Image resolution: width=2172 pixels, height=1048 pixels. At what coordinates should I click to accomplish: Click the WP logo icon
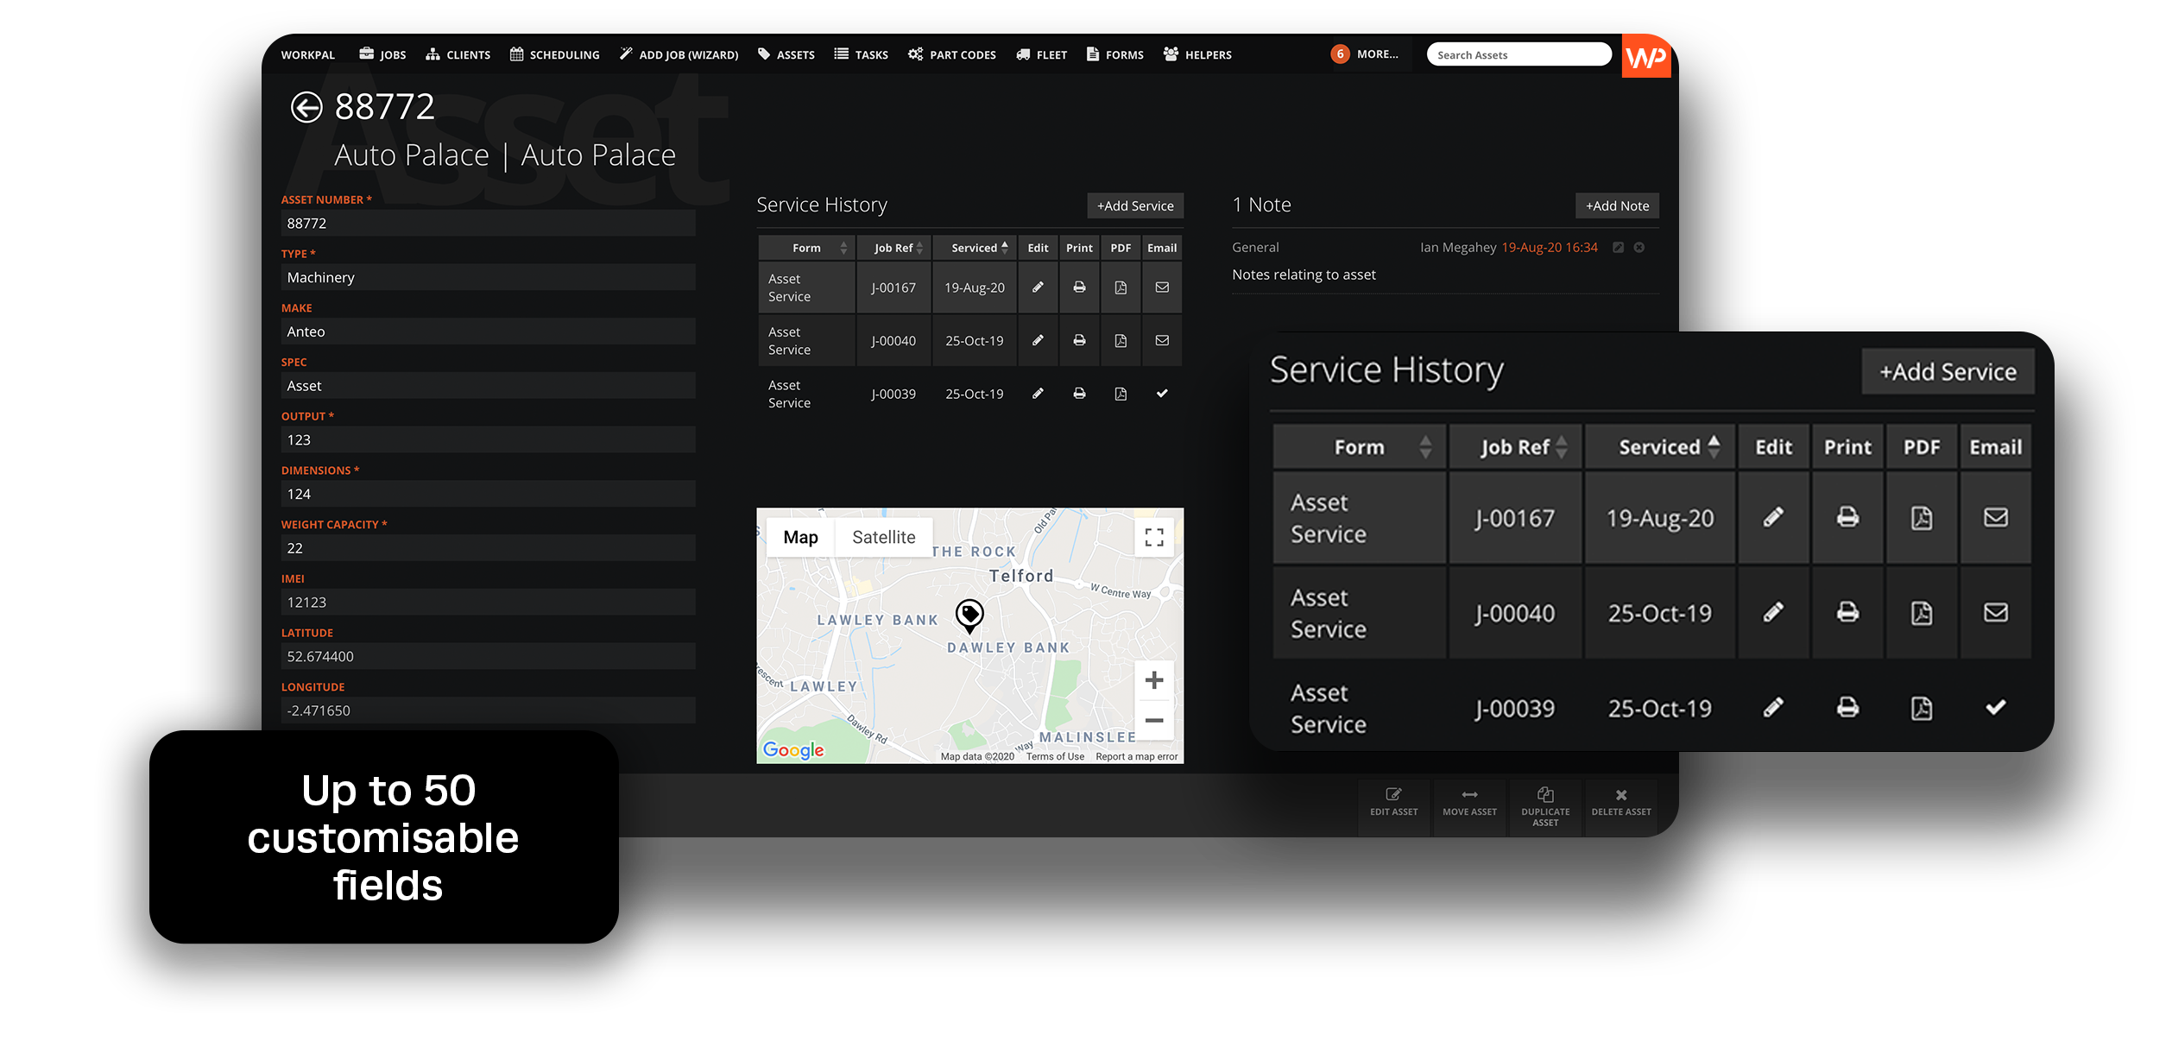pyautogui.click(x=1645, y=56)
